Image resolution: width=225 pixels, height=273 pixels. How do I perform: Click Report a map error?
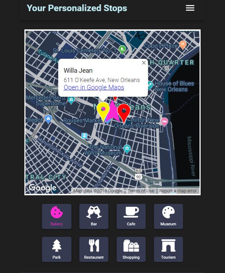(x=178, y=191)
